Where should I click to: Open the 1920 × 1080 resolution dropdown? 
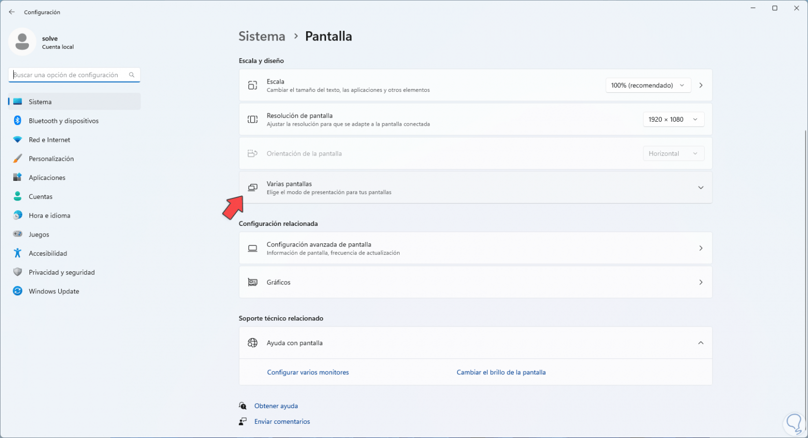point(673,120)
